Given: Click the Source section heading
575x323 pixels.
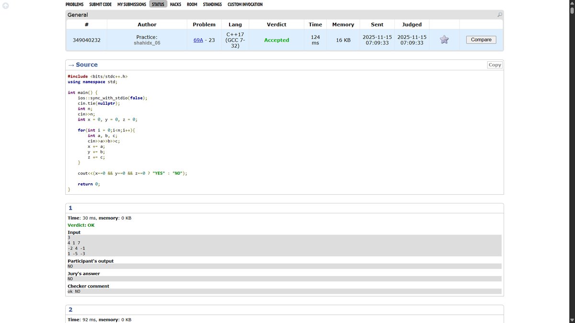Looking at the screenshot, I should (87, 65).
